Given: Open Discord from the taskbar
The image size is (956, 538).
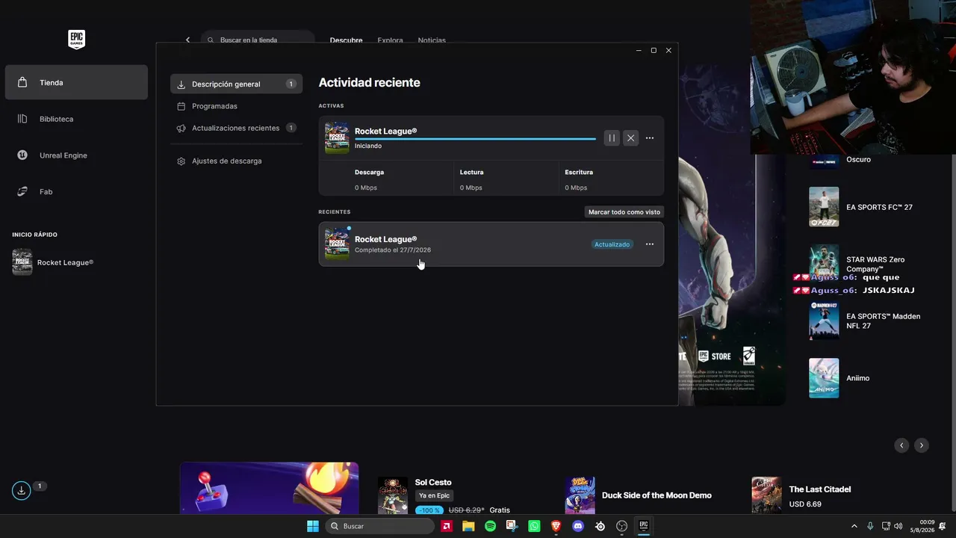Looking at the screenshot, I should (577, 526).
